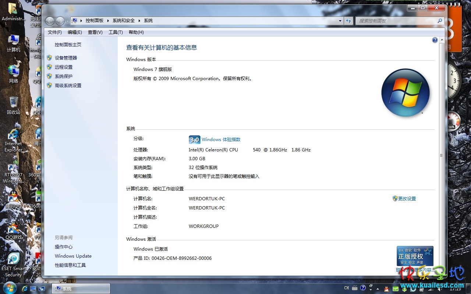Select the Internet Explorer desktop shortcut
The height and width of the screenshot is (294, 471).
[x=14, y=140]
